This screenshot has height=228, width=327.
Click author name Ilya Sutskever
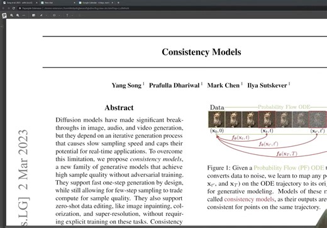click(267, 85)
